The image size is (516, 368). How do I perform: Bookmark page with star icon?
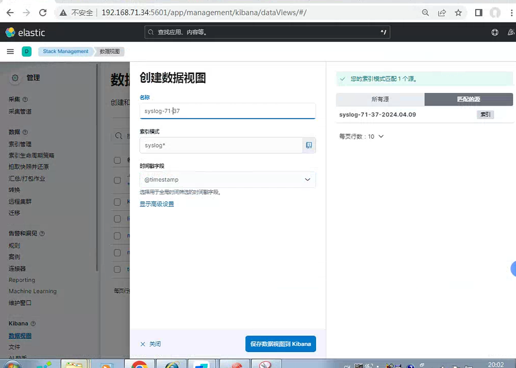pyautogui.click(x=458, y=13)
